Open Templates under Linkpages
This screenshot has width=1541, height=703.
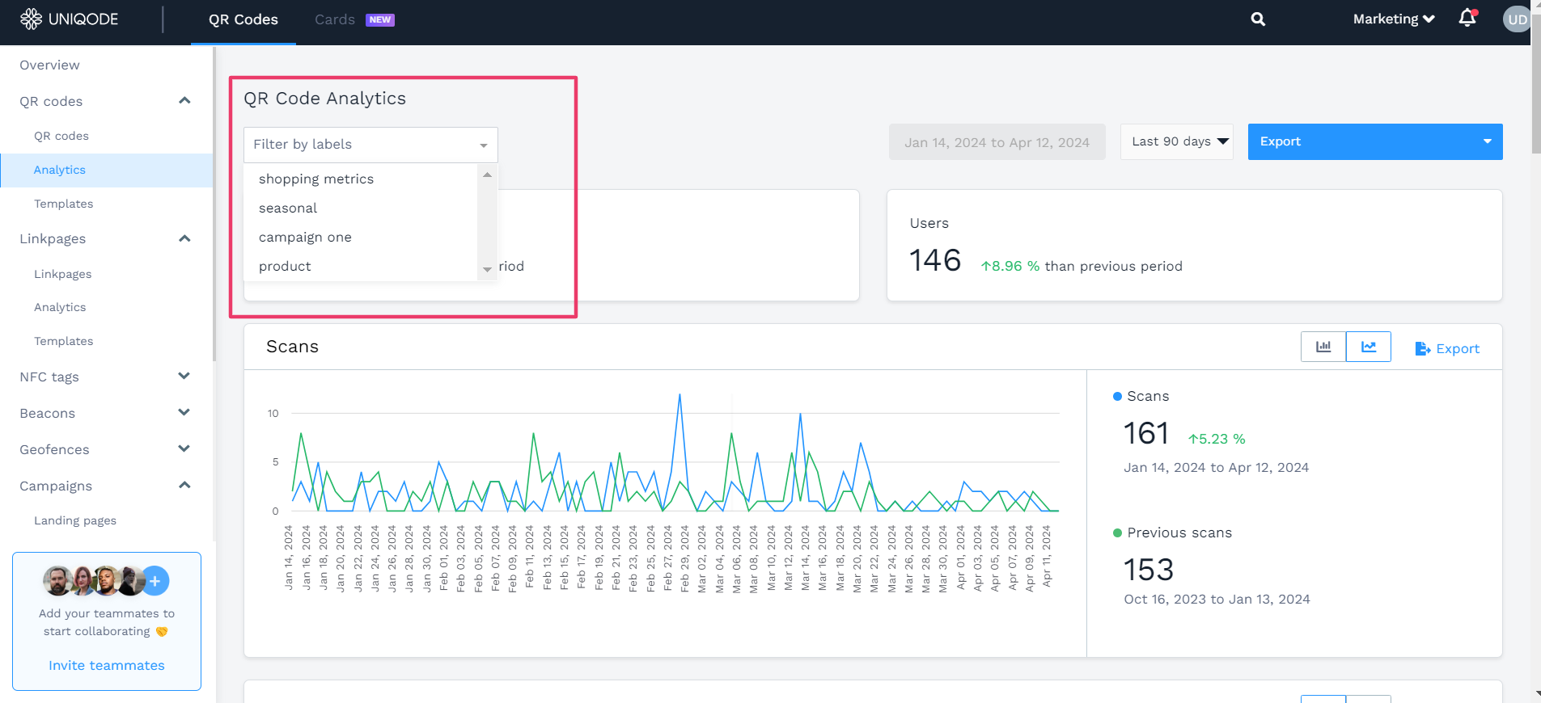[63, 341]
